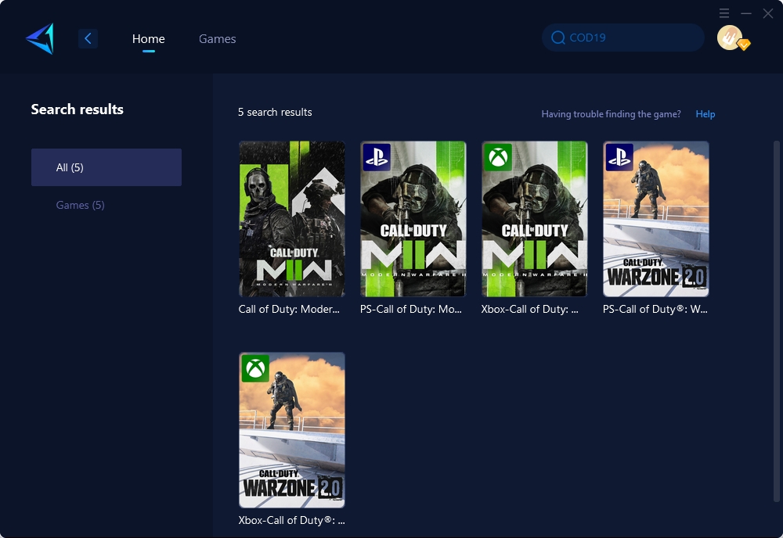
Task: Click the PlayStation badge on Warzone 2.0
Action: [x=619, y=157]
